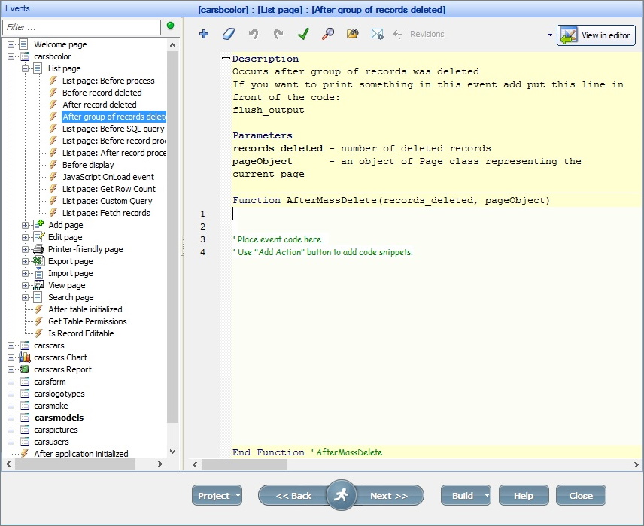Image resolution: width=644 pixels, height=526 pixels.
Task: Click the blue plus Add Action icon
Action: [x=204, y=34]
